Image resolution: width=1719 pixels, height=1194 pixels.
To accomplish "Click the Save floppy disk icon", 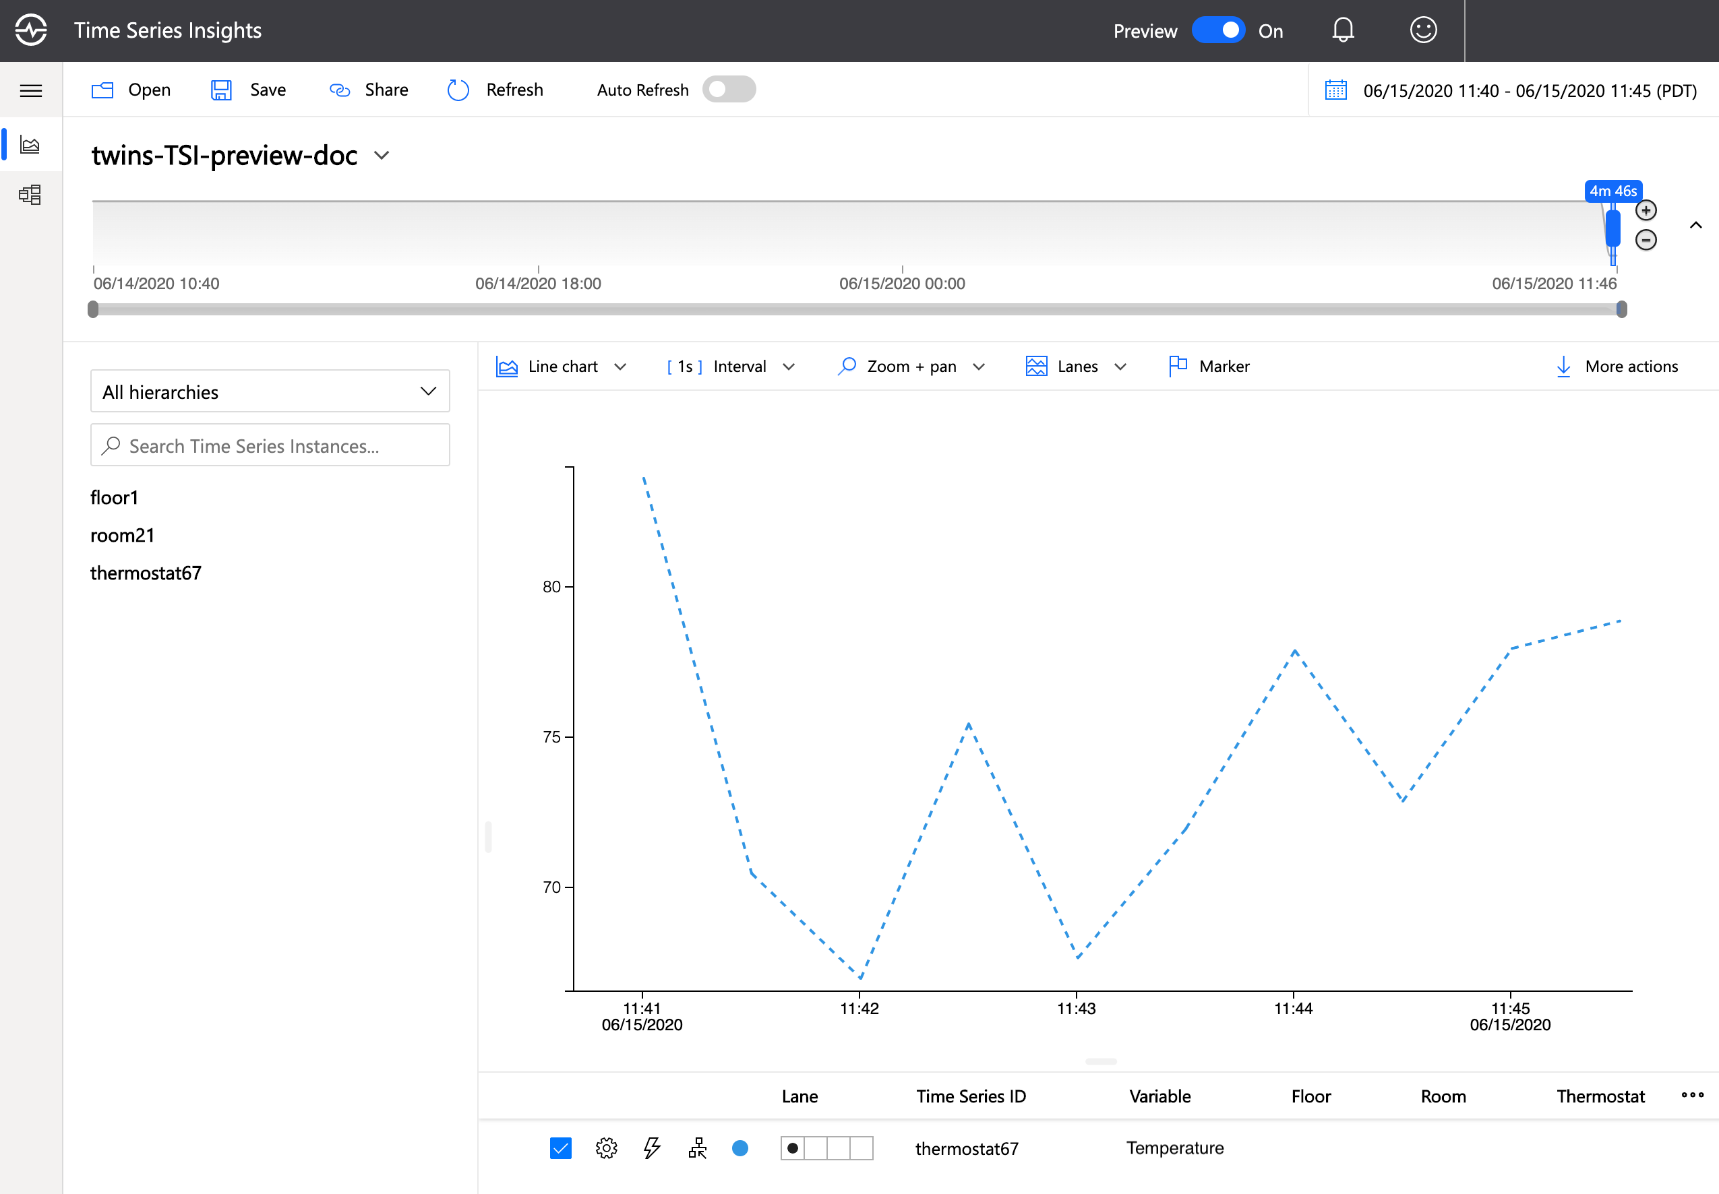I will point(220,90).
